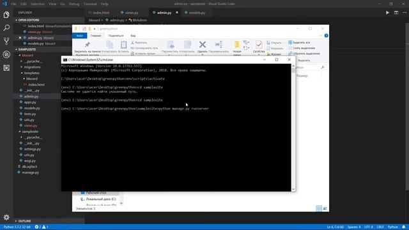Open db.sqlite3 in the explorer tree
Image resolution: width=409 pixels, height=230 pixels.
click(29, 167)
